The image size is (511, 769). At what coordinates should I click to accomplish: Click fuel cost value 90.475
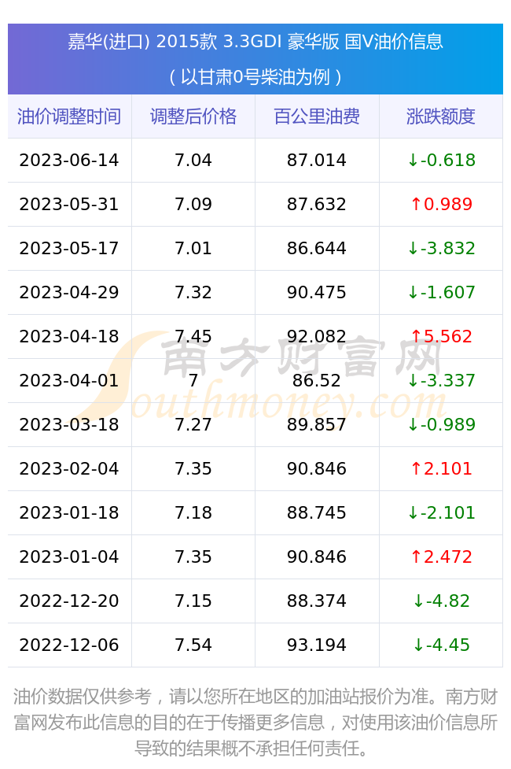click(317, 293)
